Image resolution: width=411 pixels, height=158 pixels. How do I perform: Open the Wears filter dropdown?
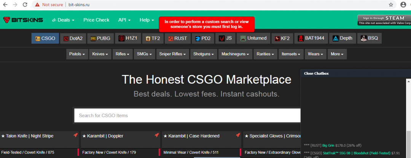click(315, 54)
